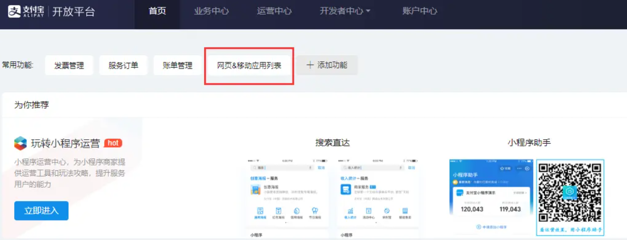Click the 常用功能 label
Image resolution: width=627 pixels, height=240 pixels.
pyautogui.click(x=18, y=65)
